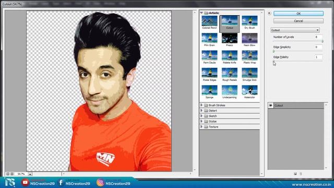Zoom in preview with plus button
This screenshot has height=188, width=334.
coord(12,174)
